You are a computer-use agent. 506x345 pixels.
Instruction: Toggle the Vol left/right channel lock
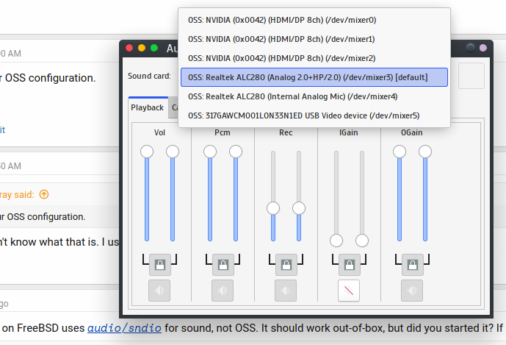click(x=159, y=263)
